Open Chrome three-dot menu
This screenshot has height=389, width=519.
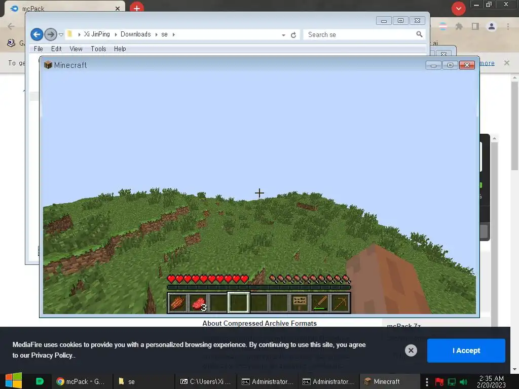(508, 26)
